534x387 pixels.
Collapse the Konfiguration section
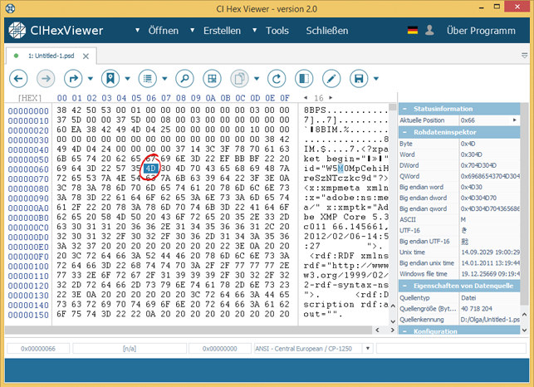click(404, 331)
